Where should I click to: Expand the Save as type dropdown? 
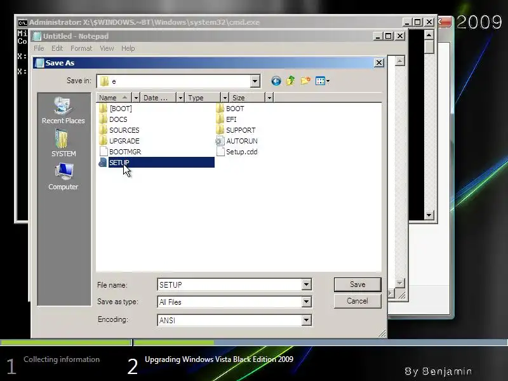click(x=306, y=302)
